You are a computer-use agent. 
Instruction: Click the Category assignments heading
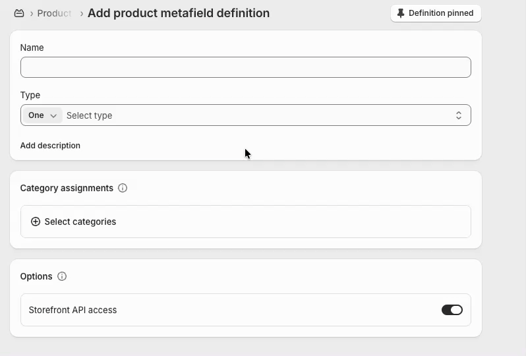pos(67,188)
